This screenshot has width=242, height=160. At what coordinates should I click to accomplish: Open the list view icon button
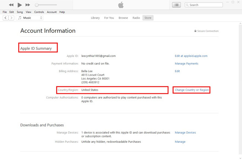(x=176, y=5)
